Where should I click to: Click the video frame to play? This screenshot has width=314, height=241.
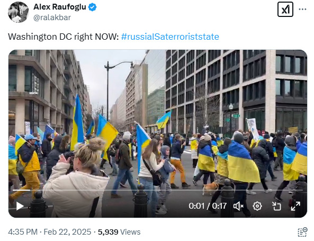pyautogui.click(x=158, y=120)
